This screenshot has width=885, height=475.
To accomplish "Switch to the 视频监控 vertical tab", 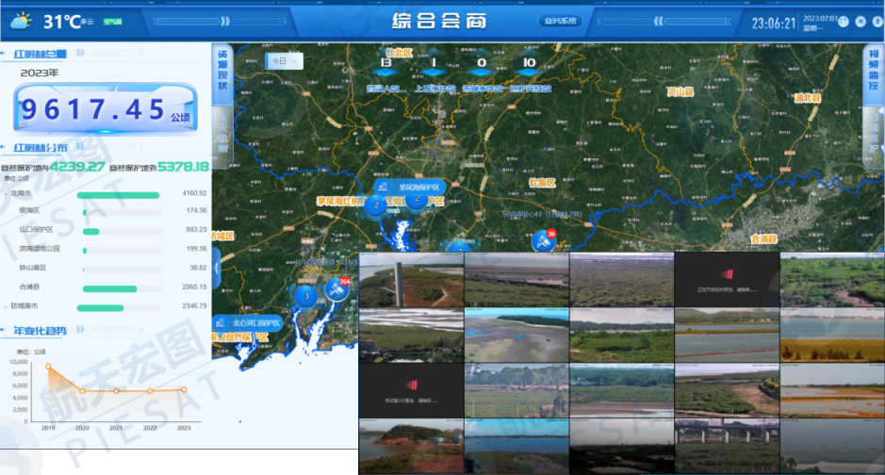I will point(873,71).
